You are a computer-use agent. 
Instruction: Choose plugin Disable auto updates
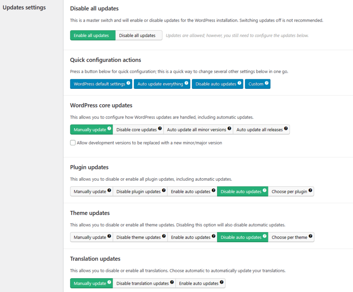point(243,191)
